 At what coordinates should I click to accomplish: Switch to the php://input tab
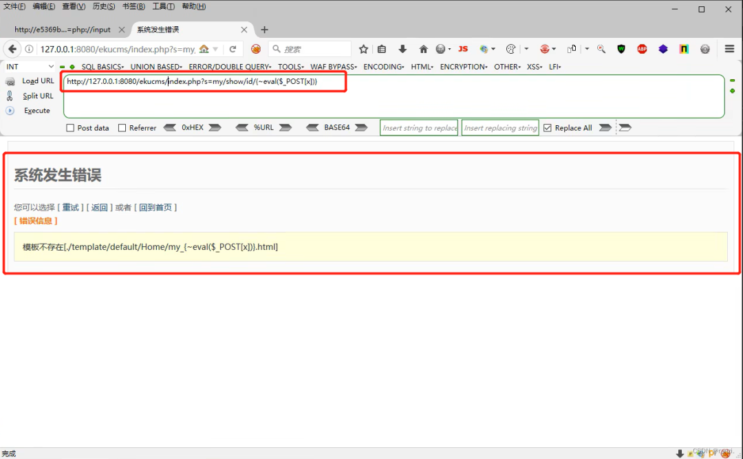click(63, 30)
